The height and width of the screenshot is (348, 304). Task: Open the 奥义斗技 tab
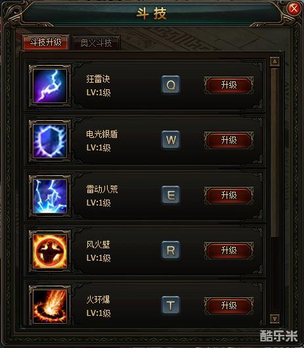[96, 43]
